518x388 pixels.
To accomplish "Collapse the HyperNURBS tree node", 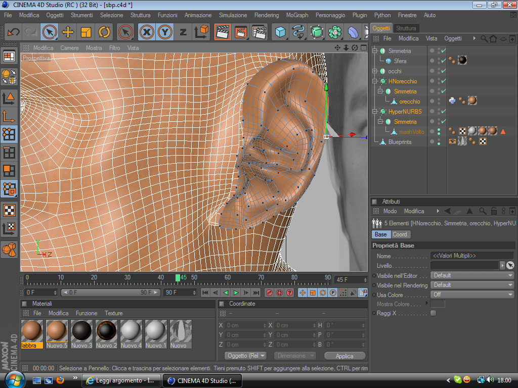I will pyautogui.click(x=375, y=112).
